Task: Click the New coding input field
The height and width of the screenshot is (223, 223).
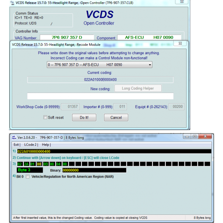Action: (x=100, y=96)
